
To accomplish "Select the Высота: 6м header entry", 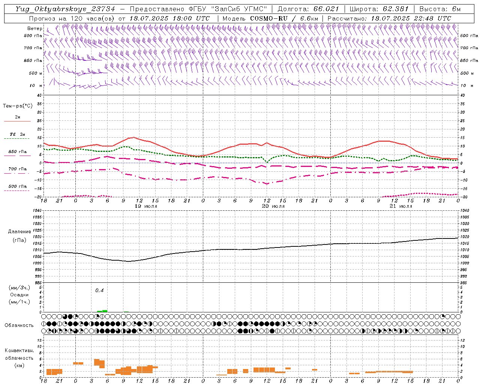I will [440, 9].
